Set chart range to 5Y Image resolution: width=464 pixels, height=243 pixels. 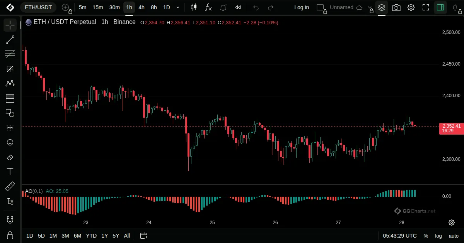tap(116, 236)
